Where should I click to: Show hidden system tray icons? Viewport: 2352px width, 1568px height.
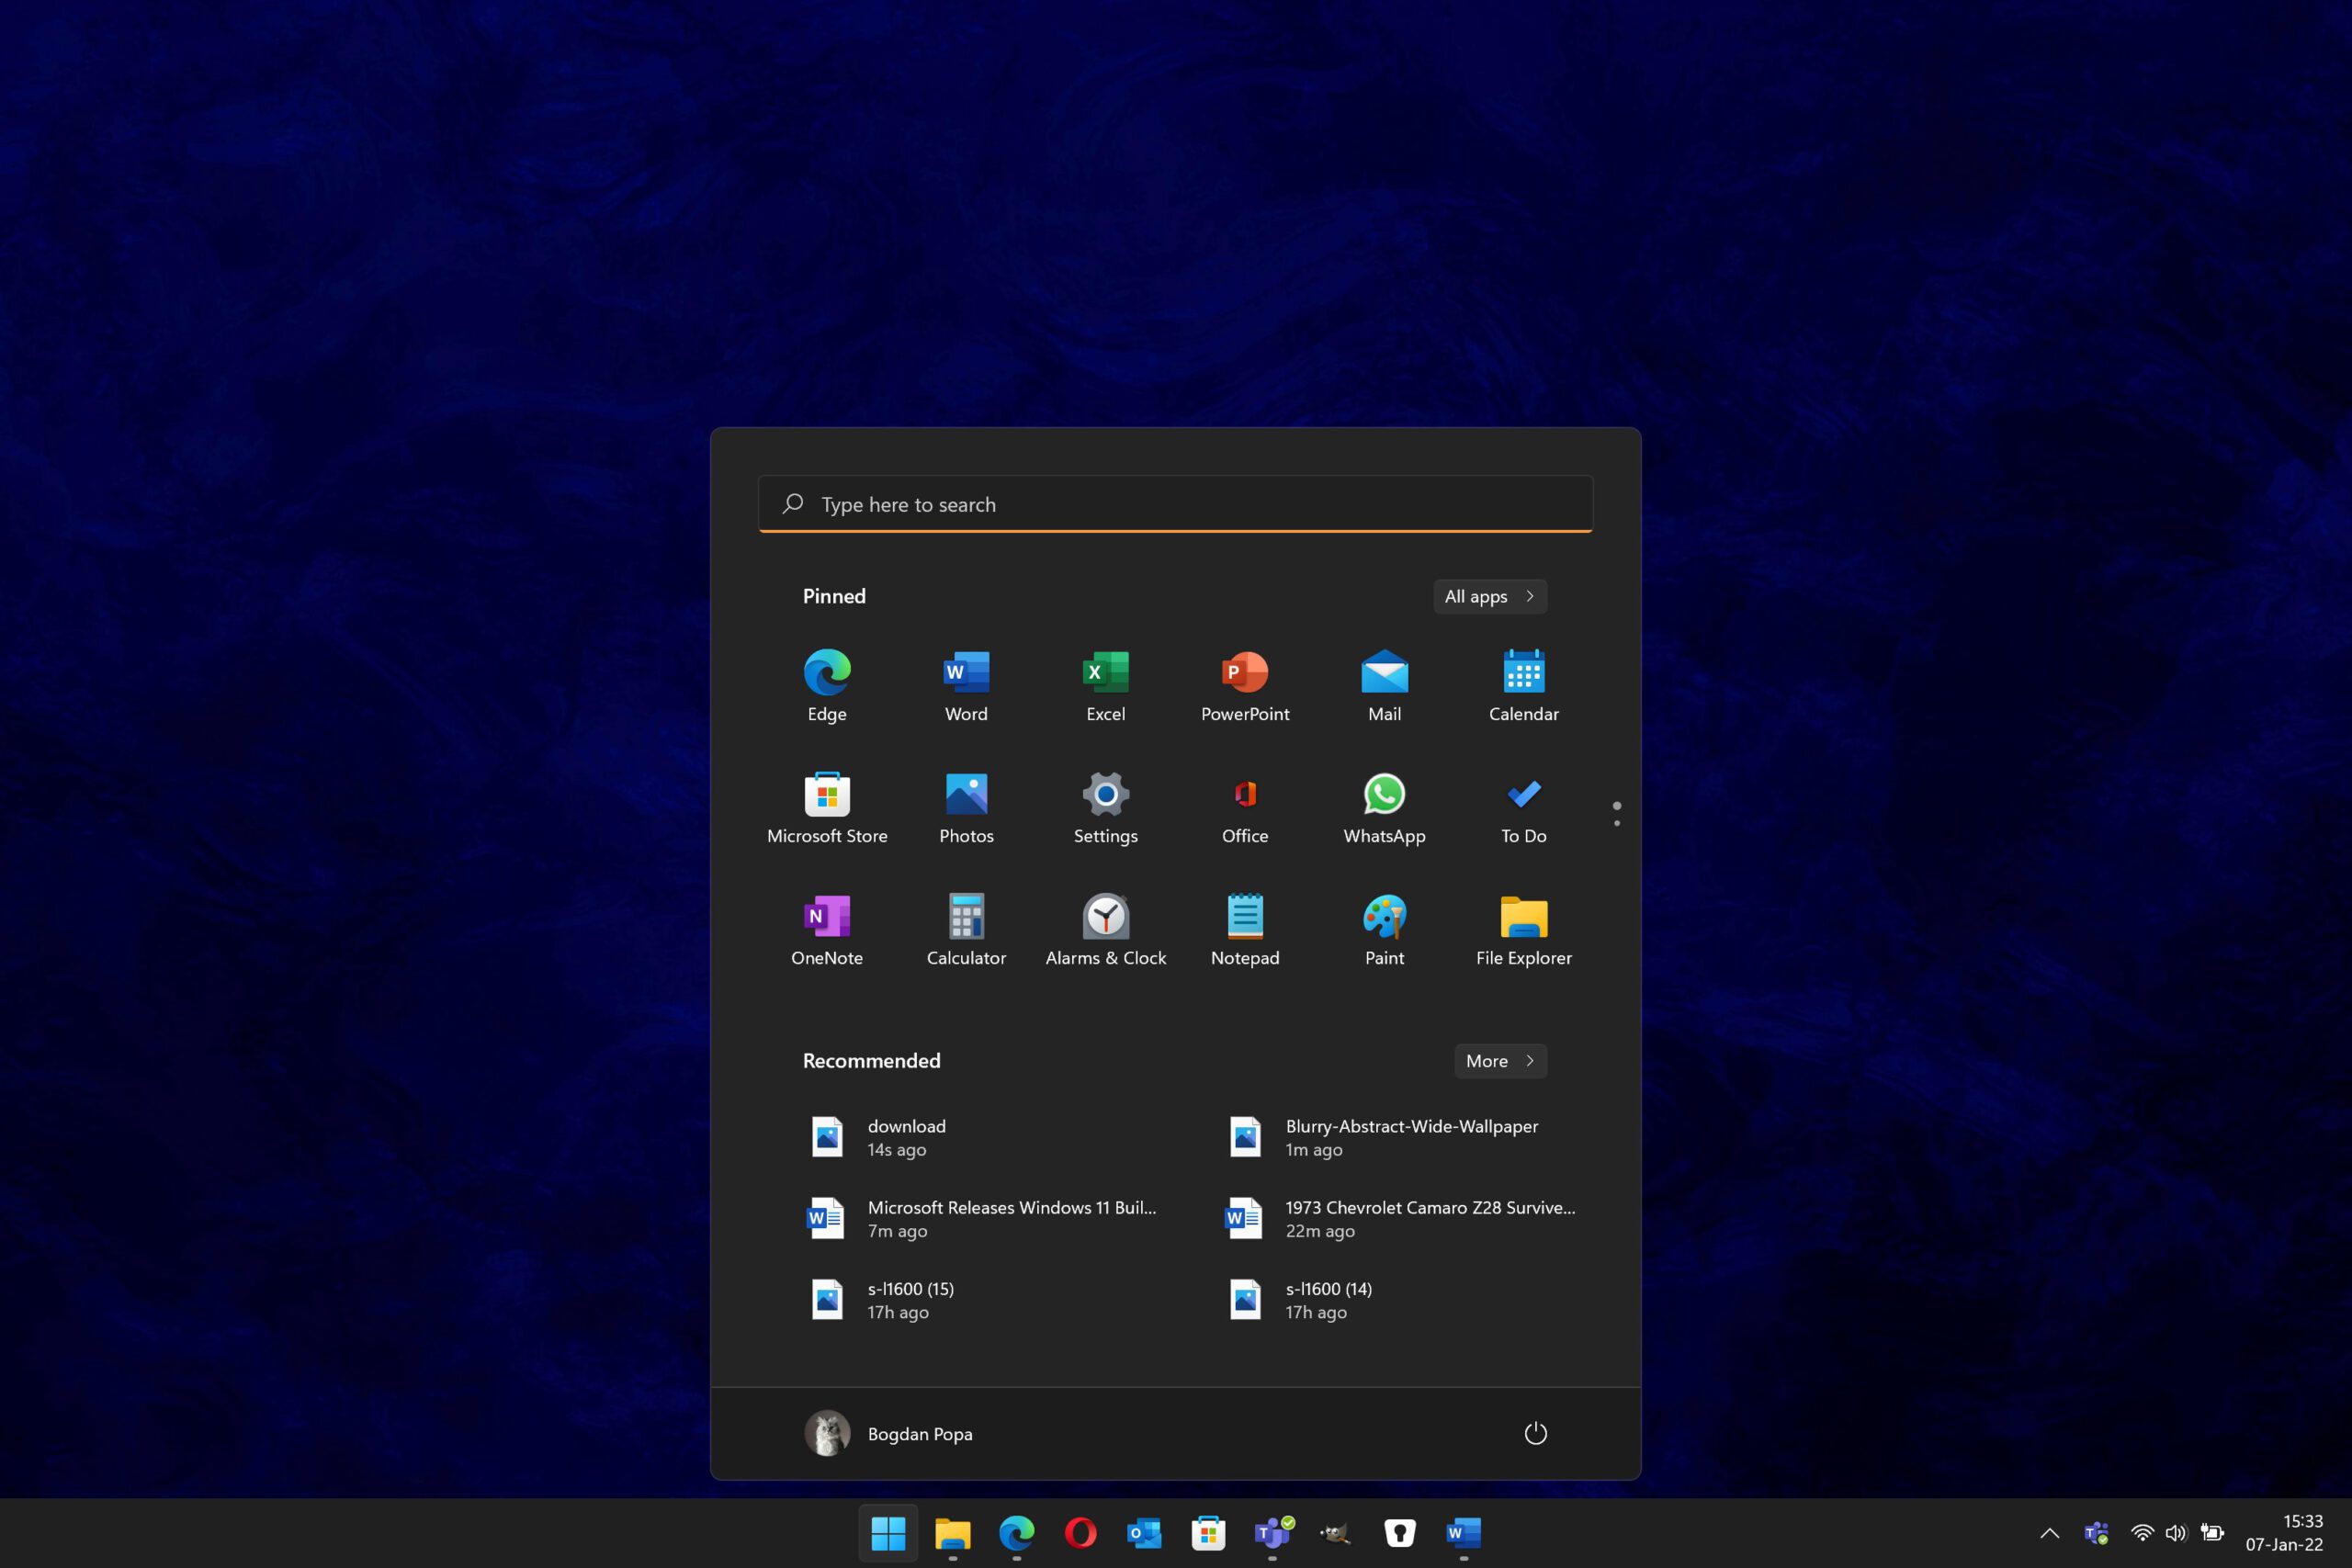pyautogui.click(x=2049, y=1533)
